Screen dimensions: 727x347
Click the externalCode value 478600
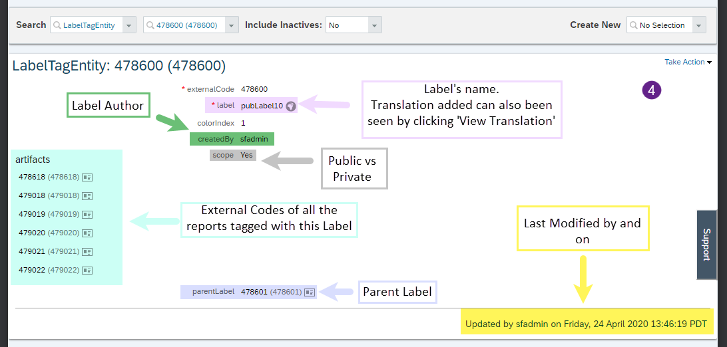pos(254,89)
